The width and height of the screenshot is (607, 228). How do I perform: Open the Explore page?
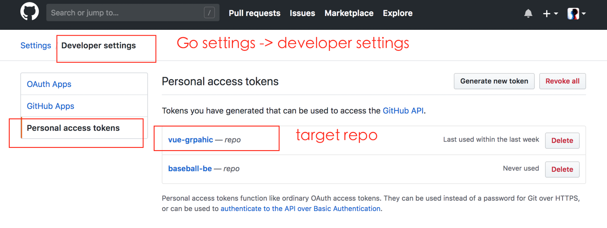tap(397, 13)
